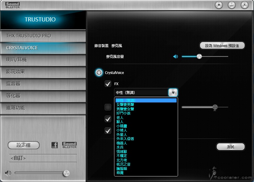
Task: Switch to the CRYSTALVOICE section
Action: 43,48
